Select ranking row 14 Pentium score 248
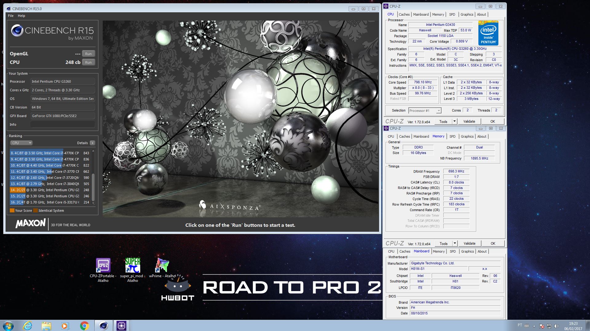The image size is (590, 331). click(50, 190)
